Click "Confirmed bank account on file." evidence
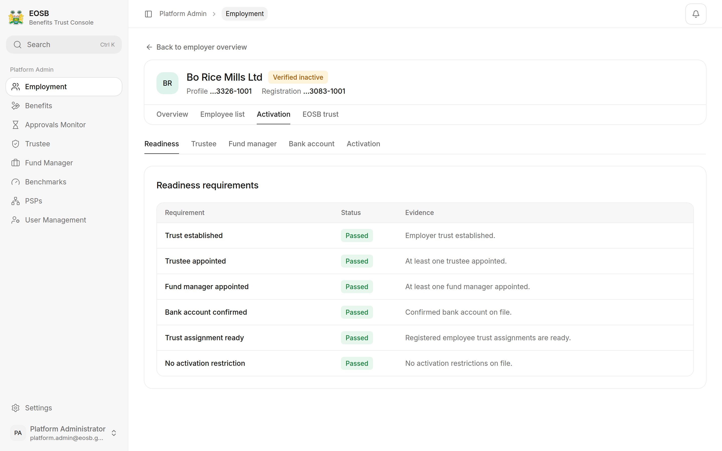This screenshot has height=451, width=722. (458, 312)
